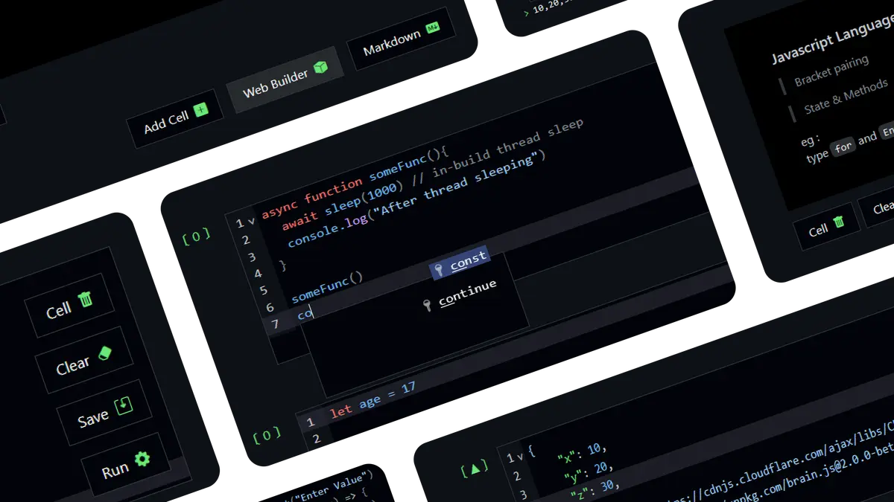Image resolution: width=894 pixels, height=502 pixels.
Task: Click the '// in-build thread sleep' comment
Action: [498, 152]
